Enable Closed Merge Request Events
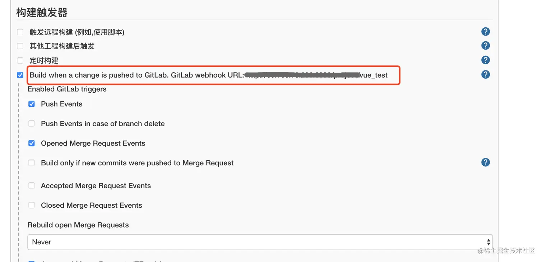The height and width of the screenshot is (262, 543). (32, 206)
